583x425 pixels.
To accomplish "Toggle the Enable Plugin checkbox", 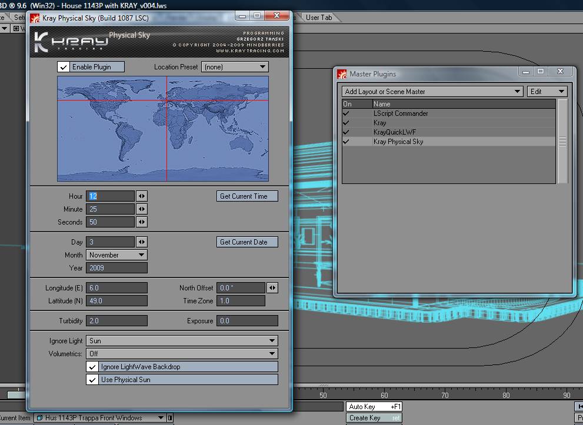I will (64, 67).
